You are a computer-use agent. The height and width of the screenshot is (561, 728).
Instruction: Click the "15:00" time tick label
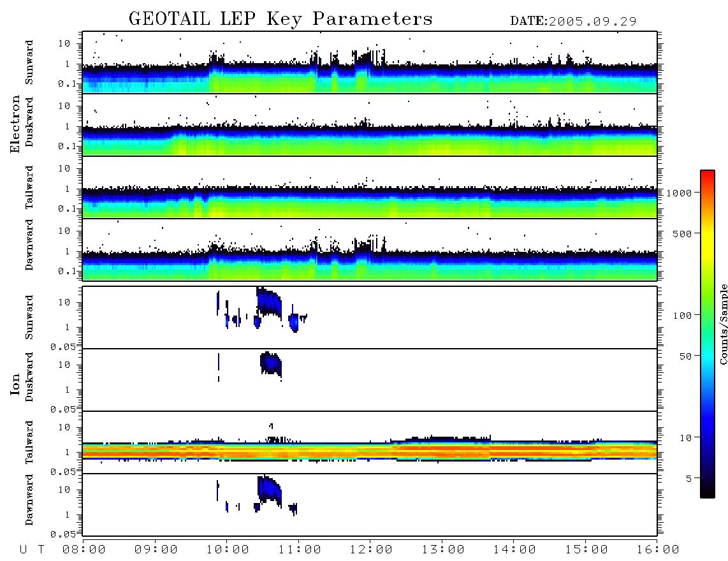(x=586, y=550)
